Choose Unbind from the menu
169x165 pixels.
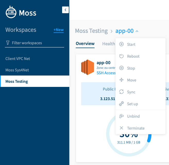coord(140,116)
